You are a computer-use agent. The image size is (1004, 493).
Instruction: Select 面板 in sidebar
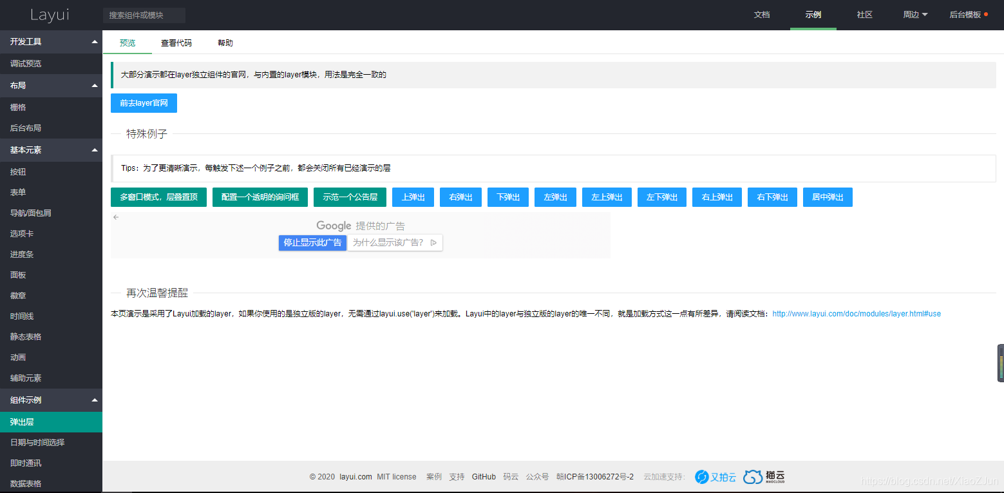pos(51,275)
